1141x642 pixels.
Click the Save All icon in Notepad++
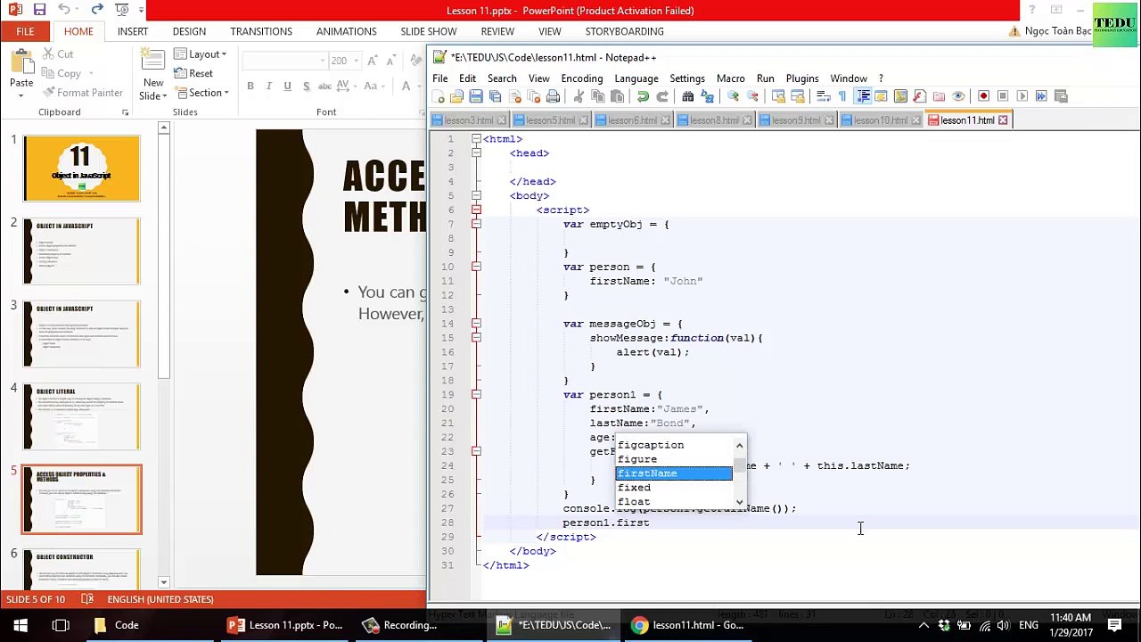[495, 96]
